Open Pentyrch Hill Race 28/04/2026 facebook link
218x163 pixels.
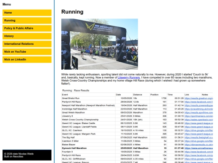(x=199, y=102)
